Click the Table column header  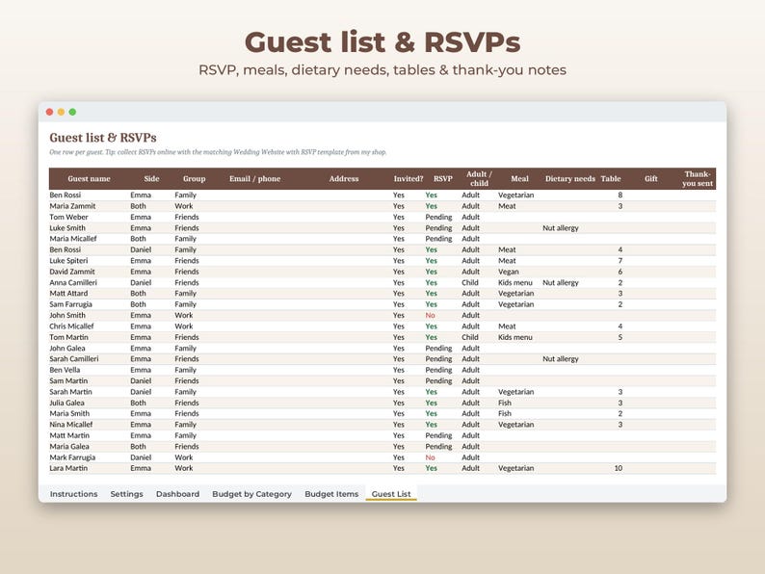click(x=610, y=178)
